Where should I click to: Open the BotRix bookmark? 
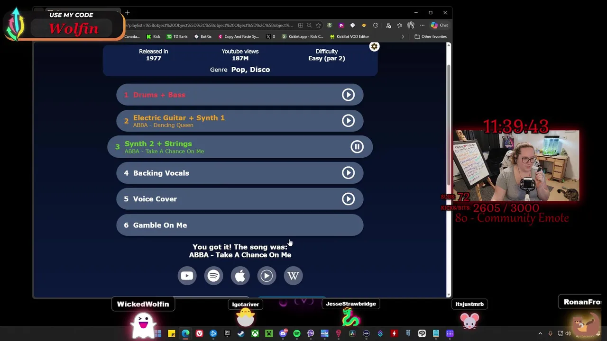(202, 36)
